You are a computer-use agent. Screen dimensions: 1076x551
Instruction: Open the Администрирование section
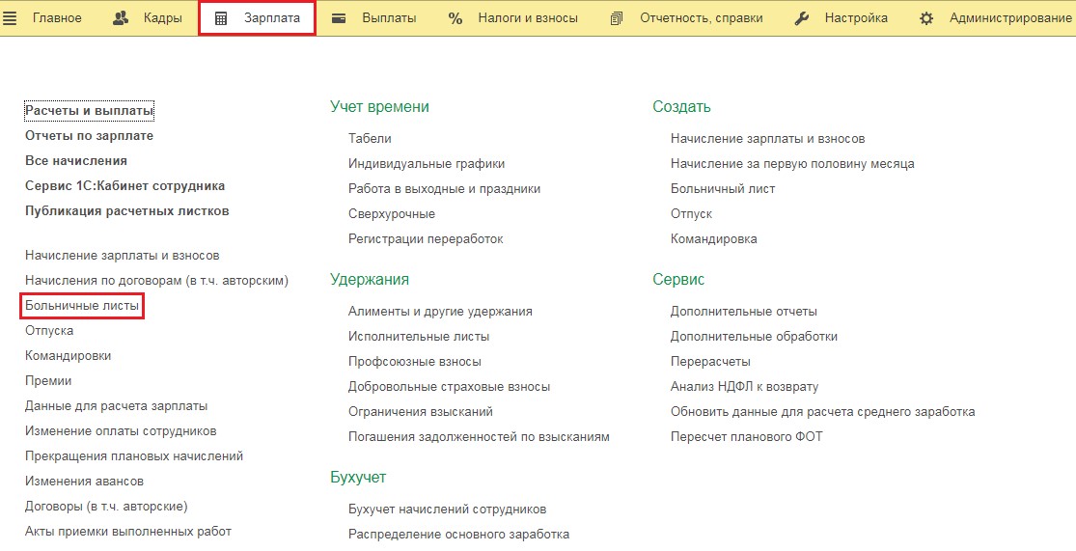1010,18
